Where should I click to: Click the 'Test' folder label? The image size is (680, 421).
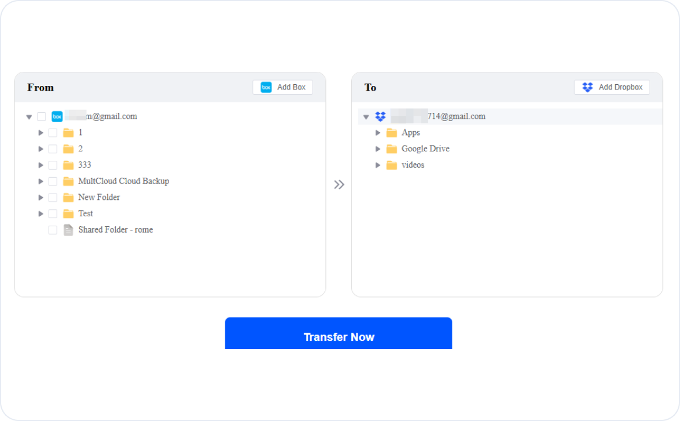(85, 213)
